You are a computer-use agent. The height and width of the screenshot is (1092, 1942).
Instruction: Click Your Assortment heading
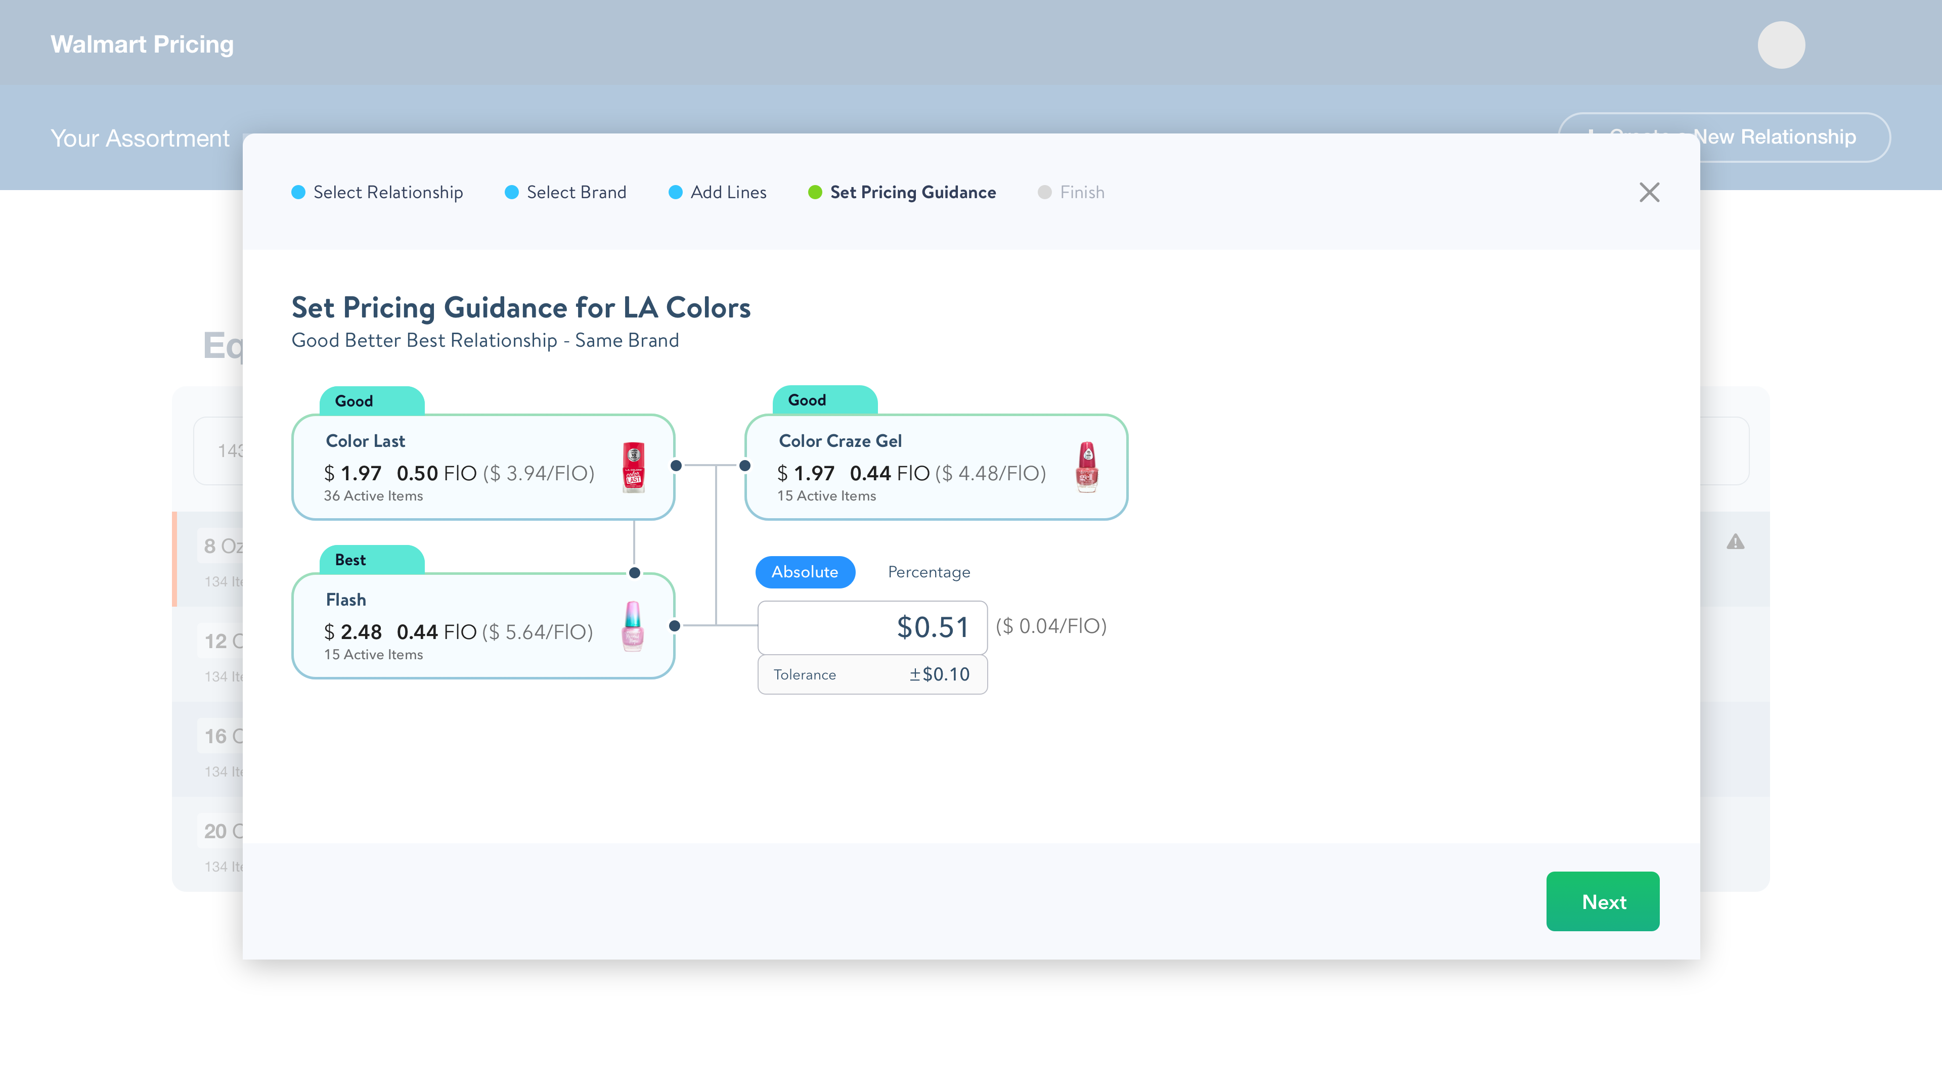[x=140, y=139]
